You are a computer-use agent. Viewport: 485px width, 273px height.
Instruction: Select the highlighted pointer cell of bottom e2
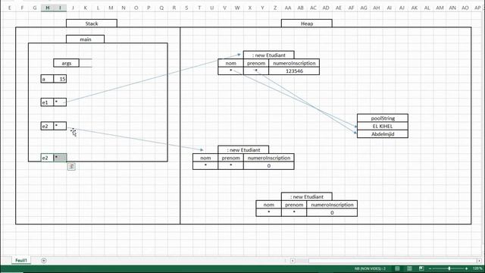[60, 158]
